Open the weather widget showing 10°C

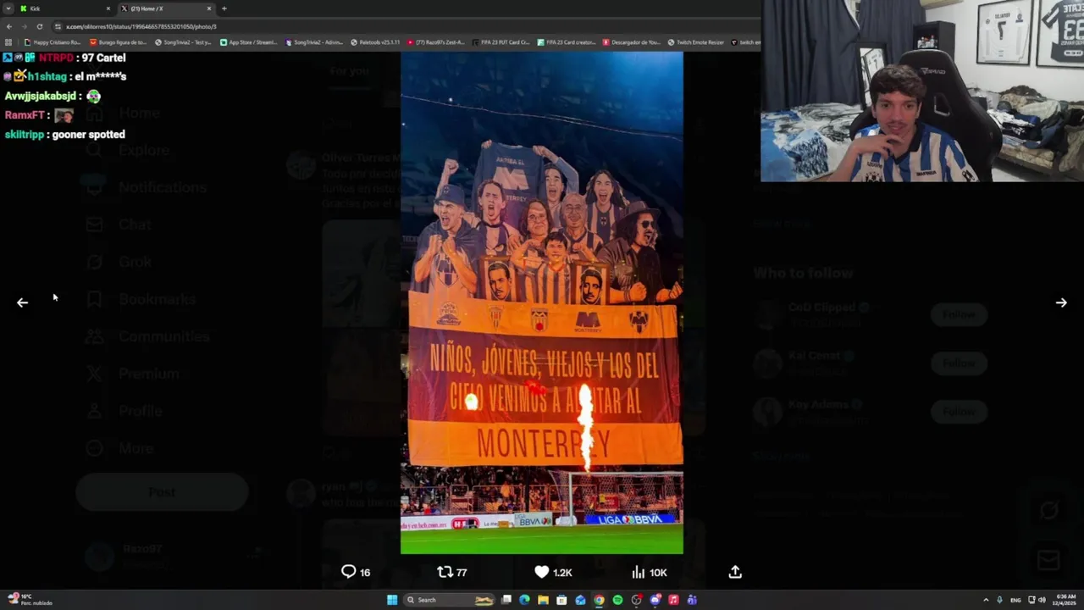click(28, 600)
